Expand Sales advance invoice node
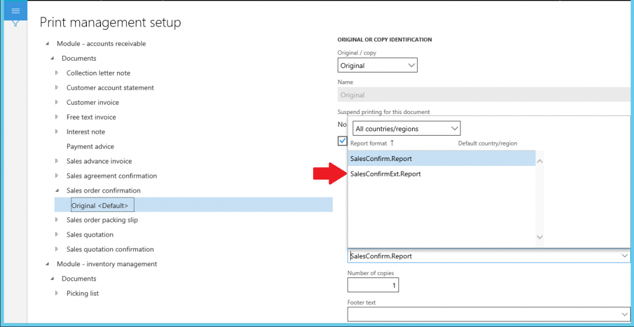The width and height of the screenshot is (634, 327). click(x=57, y=161)
